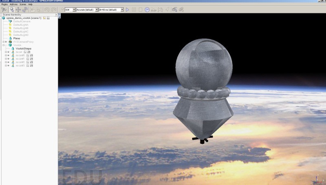Select the object rotate tool
Image resolution: width=326 pixels, height=185 pixels.
(25, 9)
